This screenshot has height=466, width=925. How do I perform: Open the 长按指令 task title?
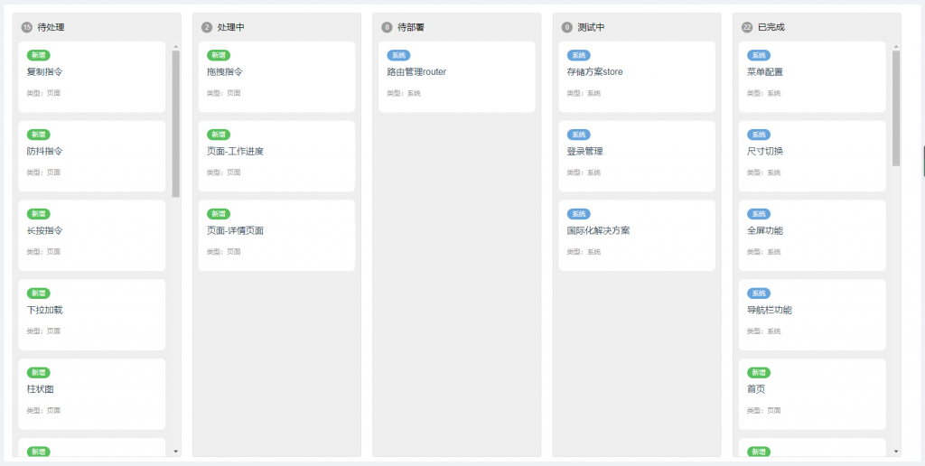[x=45, y=230]
